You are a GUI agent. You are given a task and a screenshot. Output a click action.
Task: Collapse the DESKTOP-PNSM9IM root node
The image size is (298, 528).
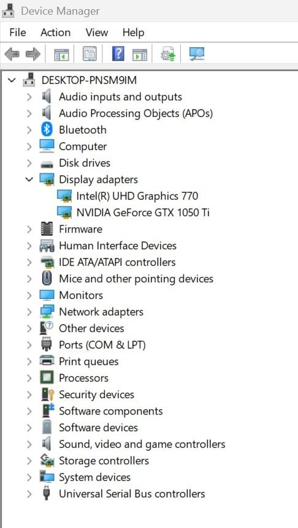pos(12,80)
